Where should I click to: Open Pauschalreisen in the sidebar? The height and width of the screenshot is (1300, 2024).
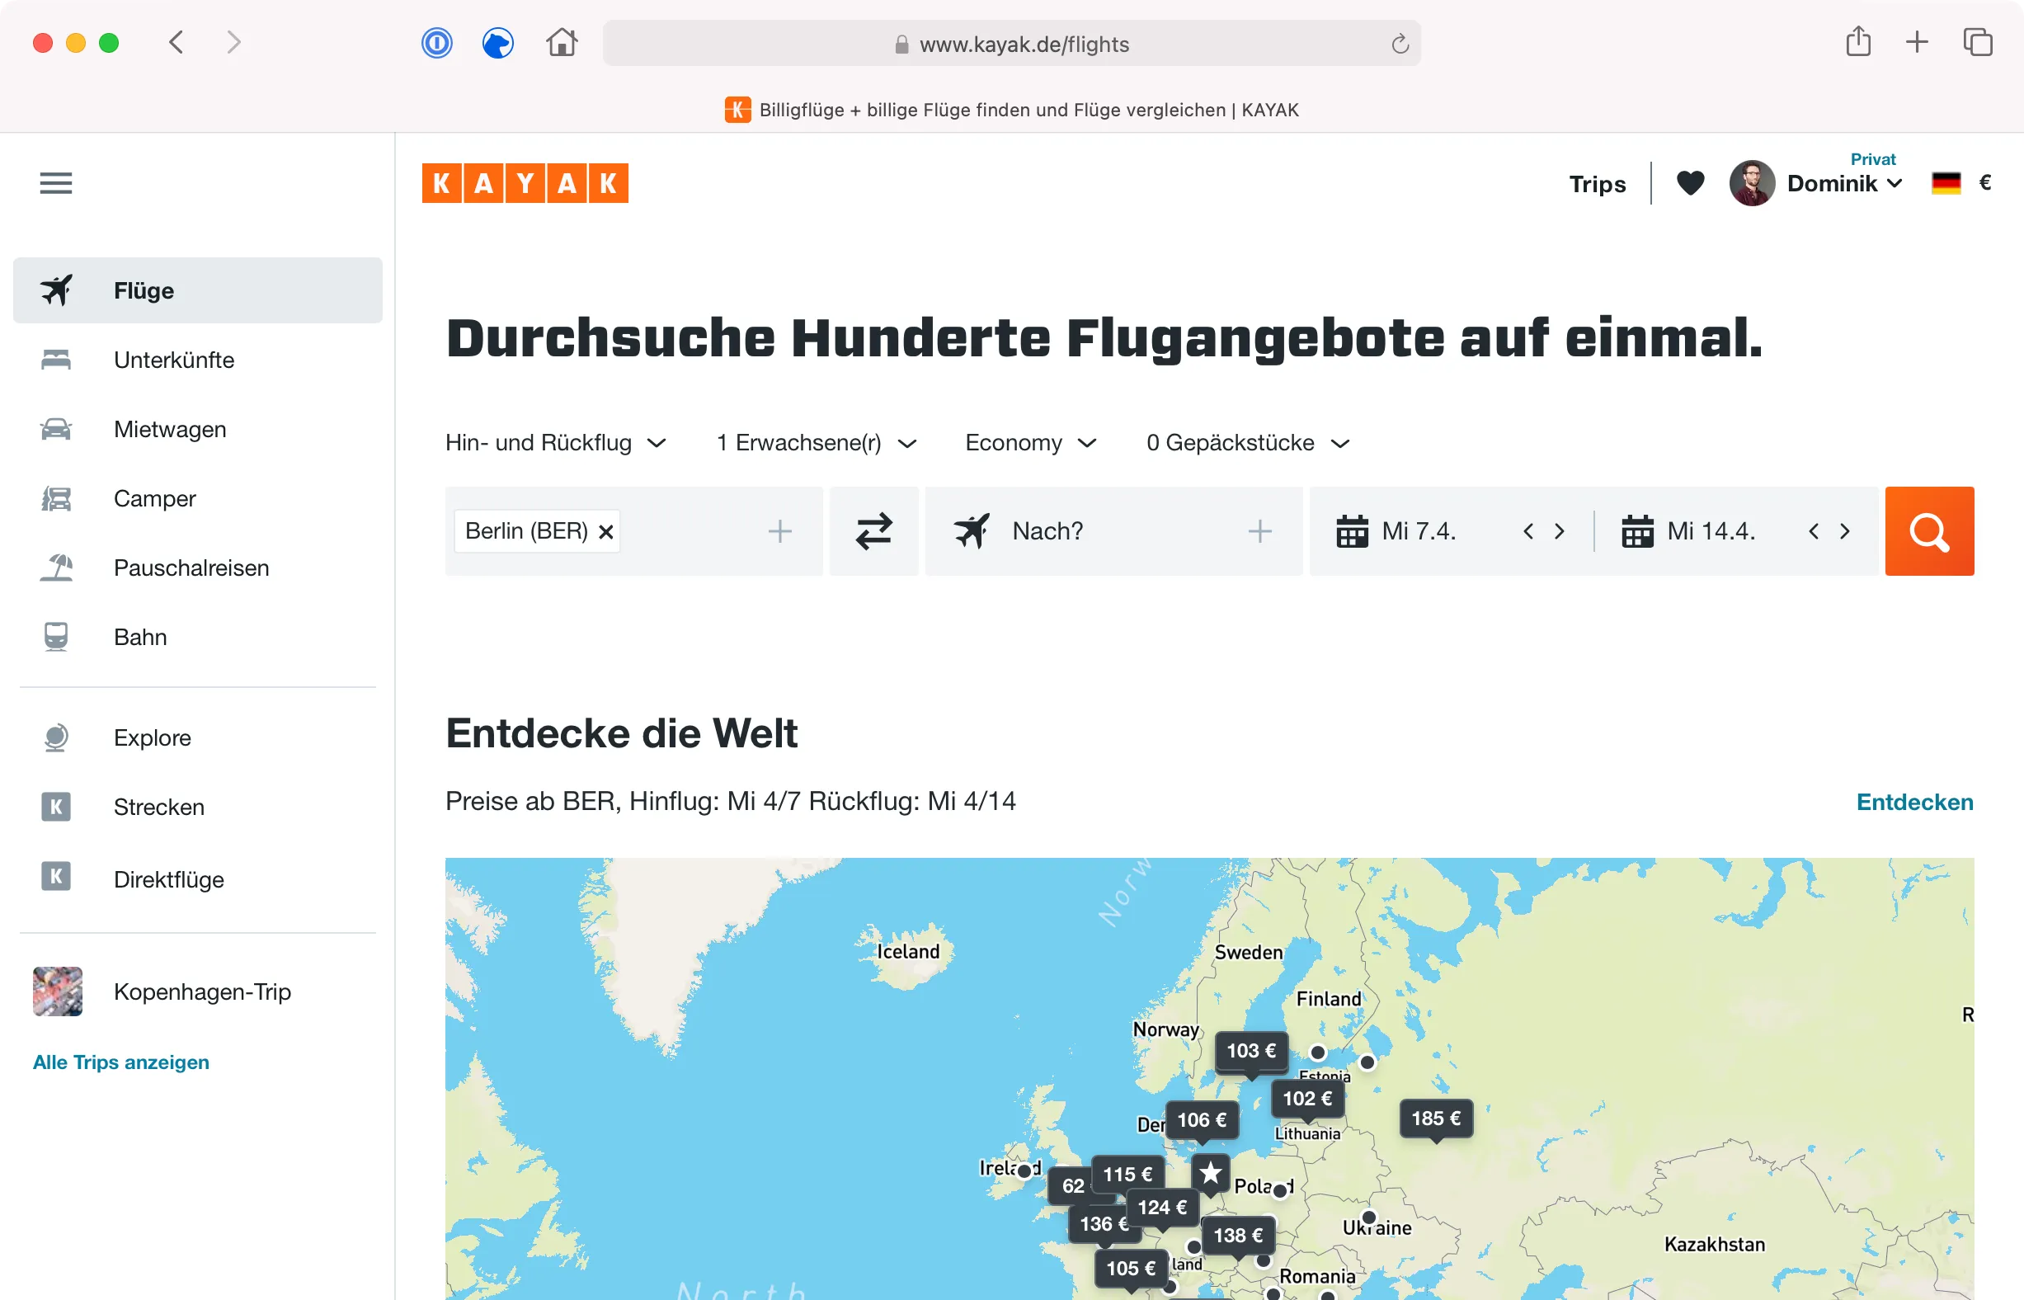click(x=191, y=568)
